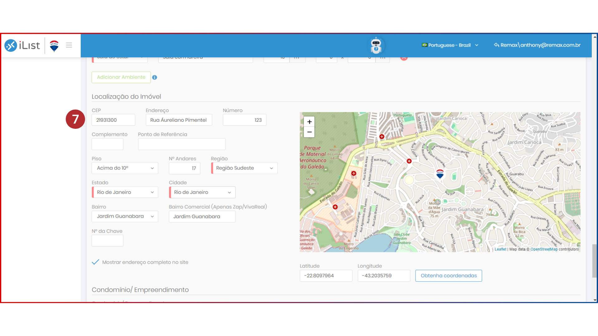The image size is (598, 336).
Task: Open the Região dropdown
Action: click(244, 168)
